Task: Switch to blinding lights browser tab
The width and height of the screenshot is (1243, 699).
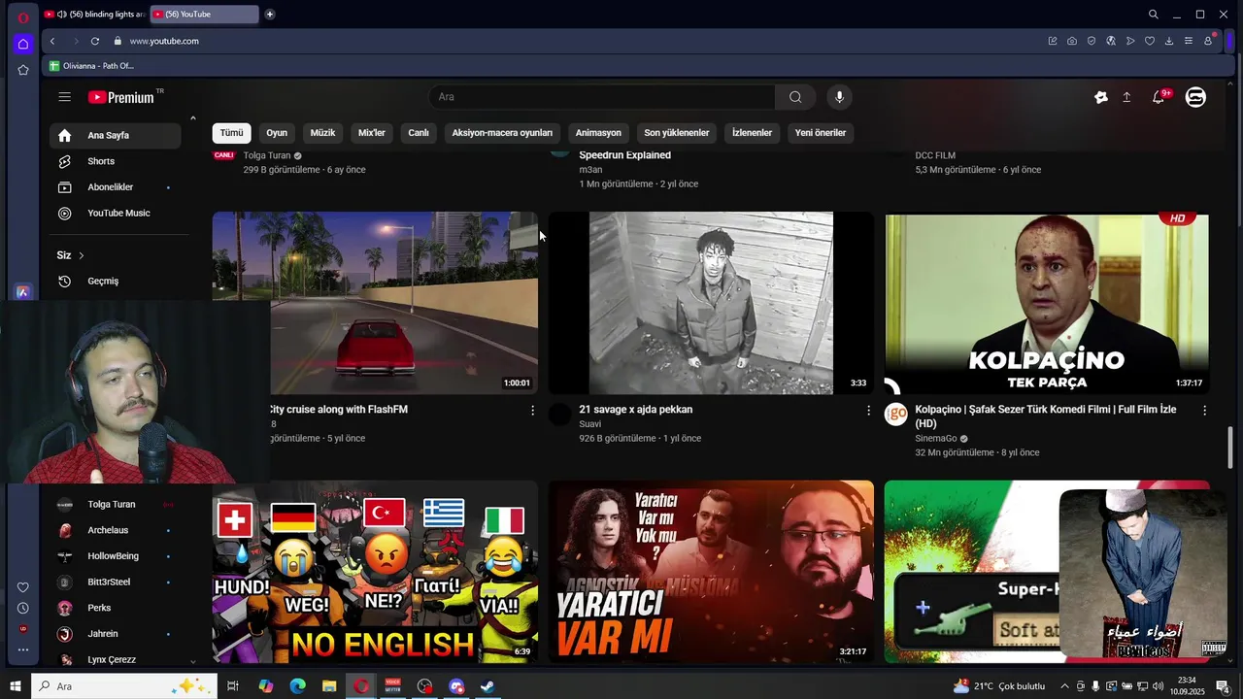Action: [x=94, y=14]
